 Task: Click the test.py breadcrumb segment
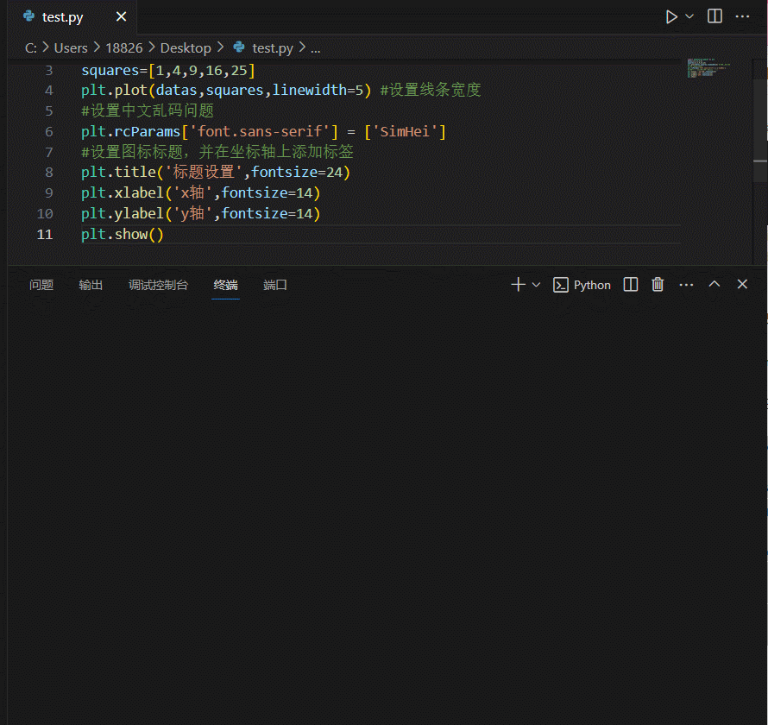[x=273, y=48]
